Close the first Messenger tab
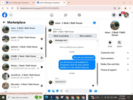This screenshot has width=133, height=100. [x=33, y=3]
